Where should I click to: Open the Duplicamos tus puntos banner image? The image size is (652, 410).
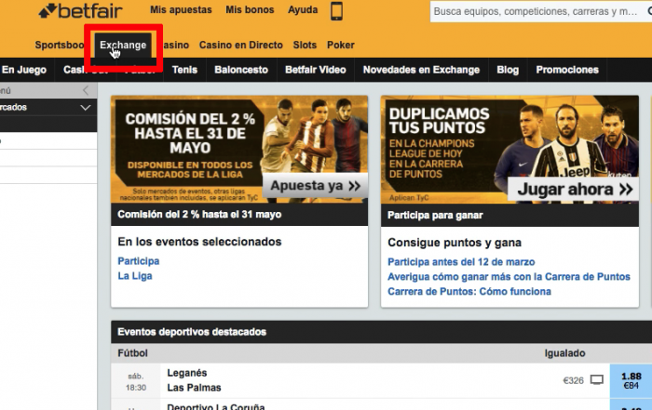click(509, 150)
